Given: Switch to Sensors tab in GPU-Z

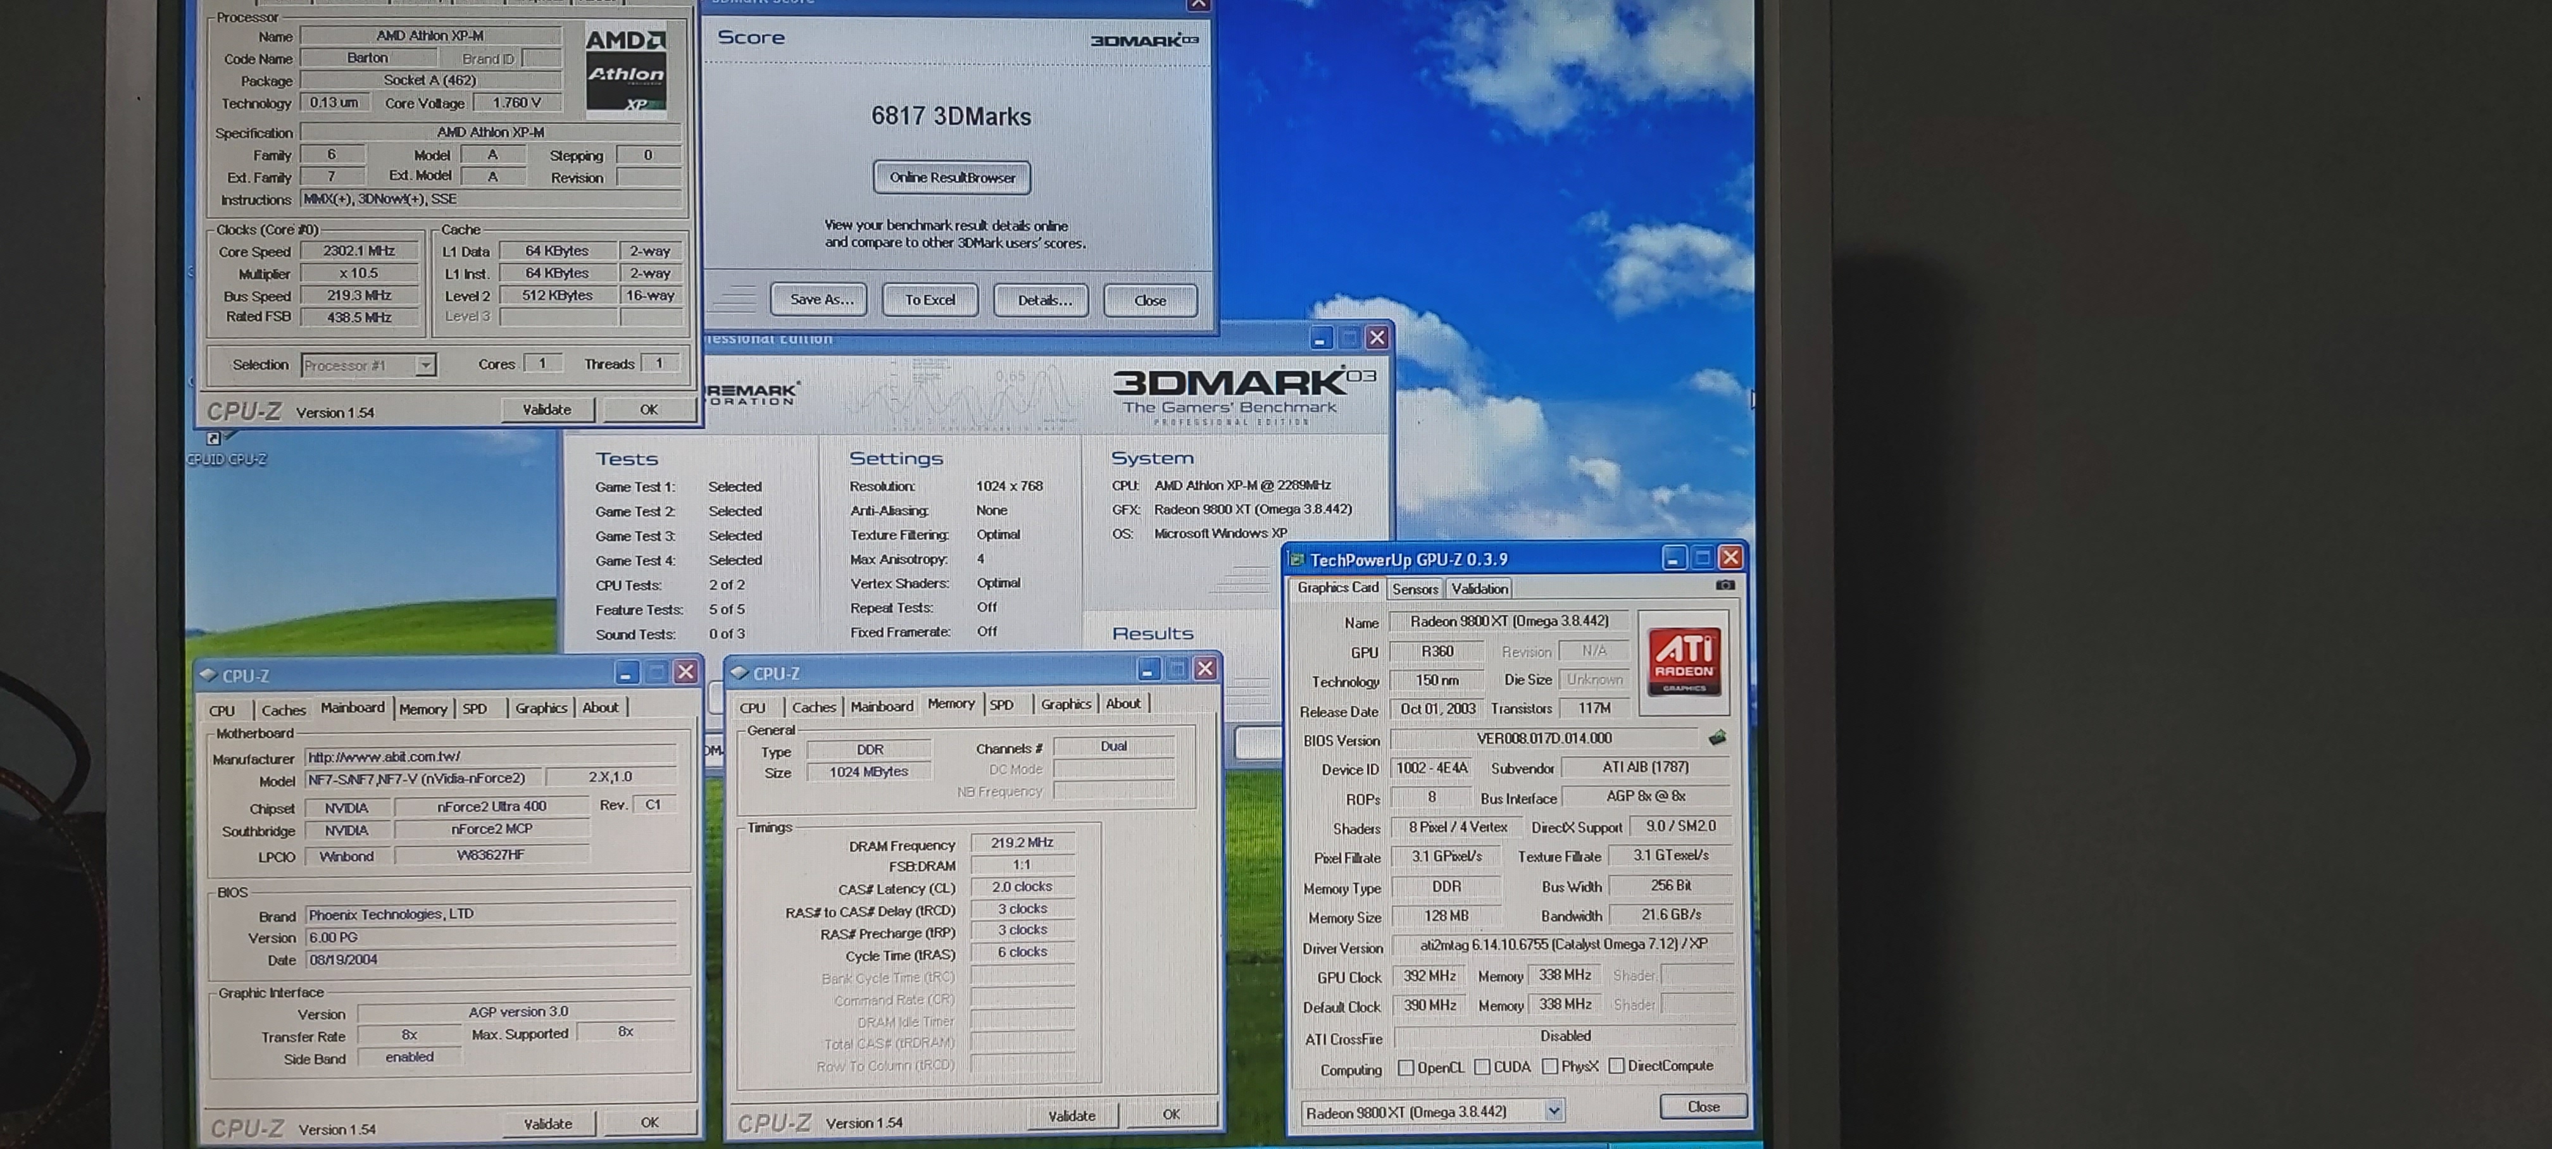Looking at the screenshot, I should tap(1415, 589).
